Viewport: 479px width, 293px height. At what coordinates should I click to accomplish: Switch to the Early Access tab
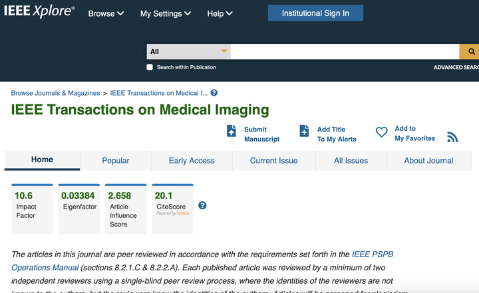[x=192, y=161]
